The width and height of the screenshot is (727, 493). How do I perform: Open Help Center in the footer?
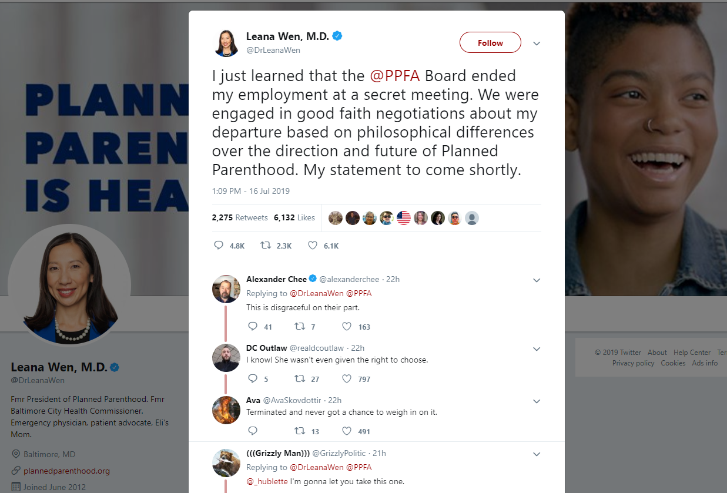coord(692,353)
